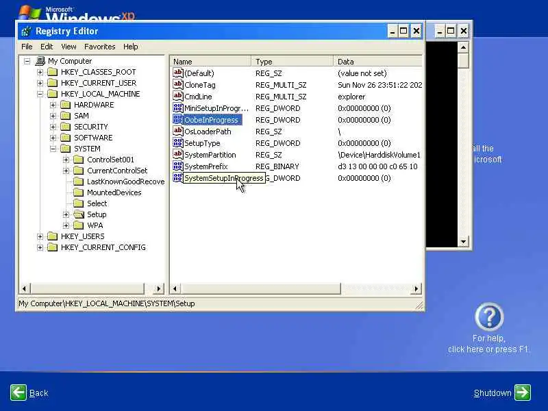This screenshot has width=548, height=411.
Task: Click the MountedDevices folder icon
Action: click(x=79, y=192)
